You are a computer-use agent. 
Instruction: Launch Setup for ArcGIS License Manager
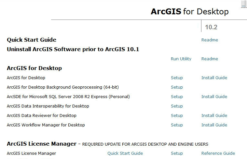pyautogui.click(x=177, y=153)
